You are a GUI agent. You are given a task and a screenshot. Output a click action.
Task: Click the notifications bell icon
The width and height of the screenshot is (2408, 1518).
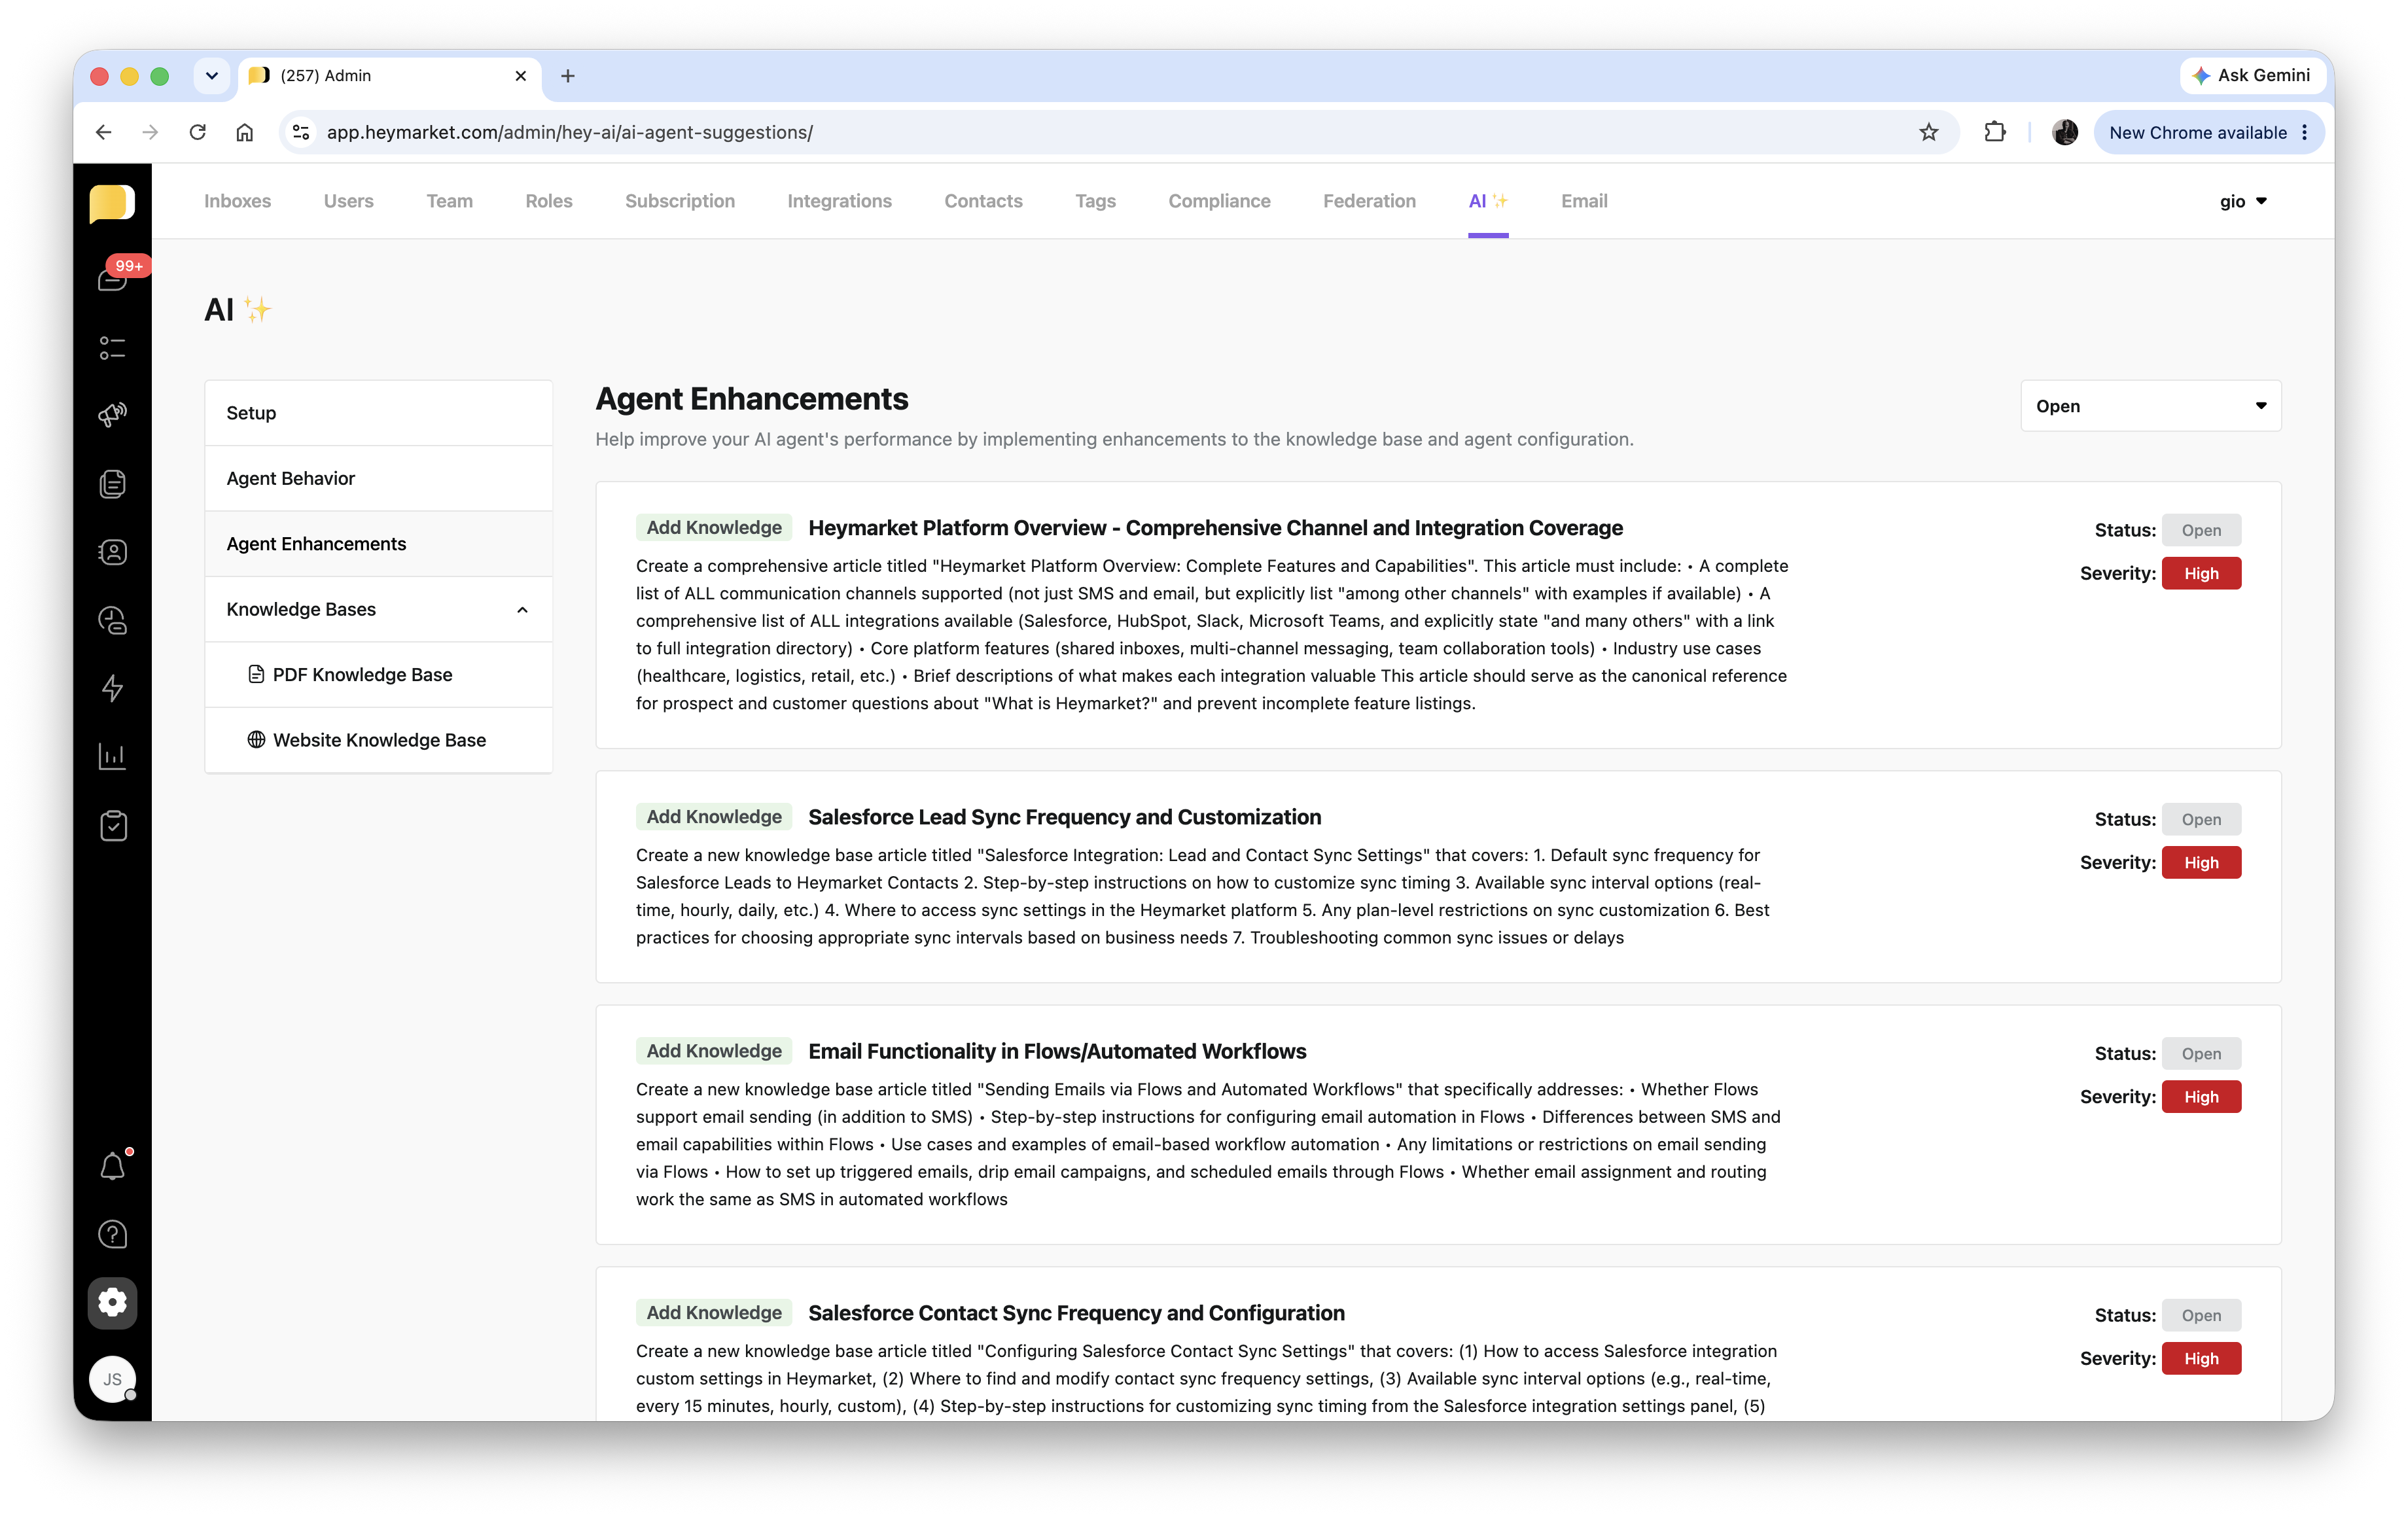click(113, 1166)
